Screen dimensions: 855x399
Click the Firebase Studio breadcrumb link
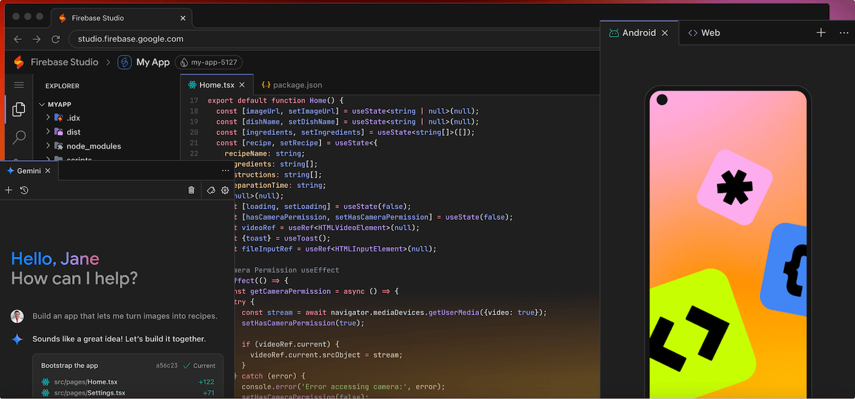64,62
